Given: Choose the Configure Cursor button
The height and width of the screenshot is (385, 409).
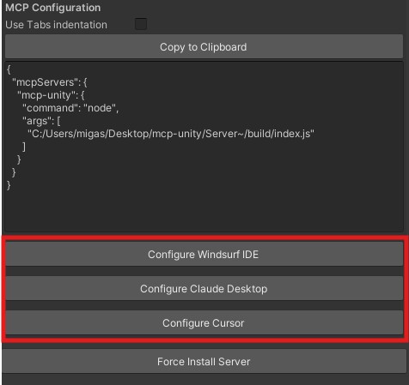Looking at the screenshot, I should [204, 322].
